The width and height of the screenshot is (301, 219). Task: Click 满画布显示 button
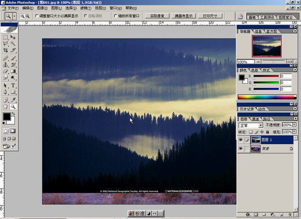pos(184,16)
